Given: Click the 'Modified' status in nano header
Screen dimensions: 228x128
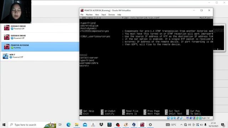Looking at the screenshot, I should tap(205, 17).
